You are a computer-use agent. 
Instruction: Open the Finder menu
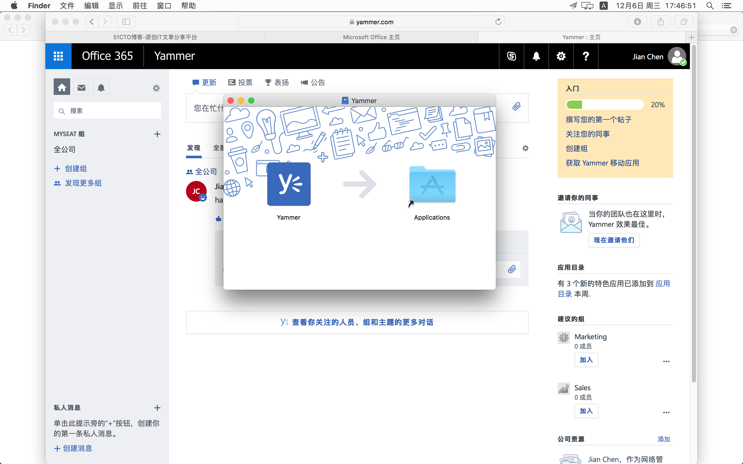[39, 6]
